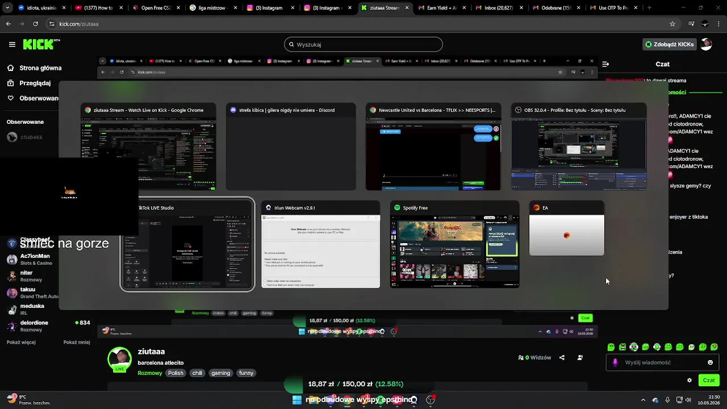
Task: Click Spotify Free thumbnail in stream
Action: tap(455, 244)
